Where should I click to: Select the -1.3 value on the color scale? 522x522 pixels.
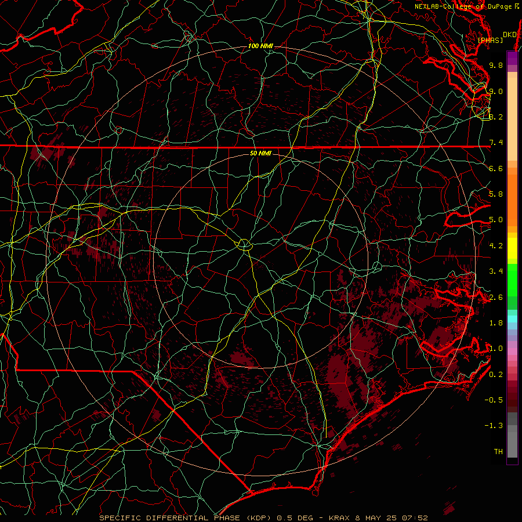point(494,426)
